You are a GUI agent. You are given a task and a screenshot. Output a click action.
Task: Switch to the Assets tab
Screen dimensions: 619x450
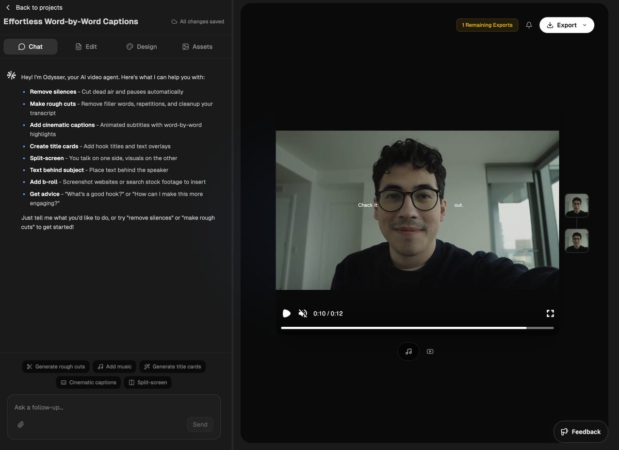coord(197,46)
